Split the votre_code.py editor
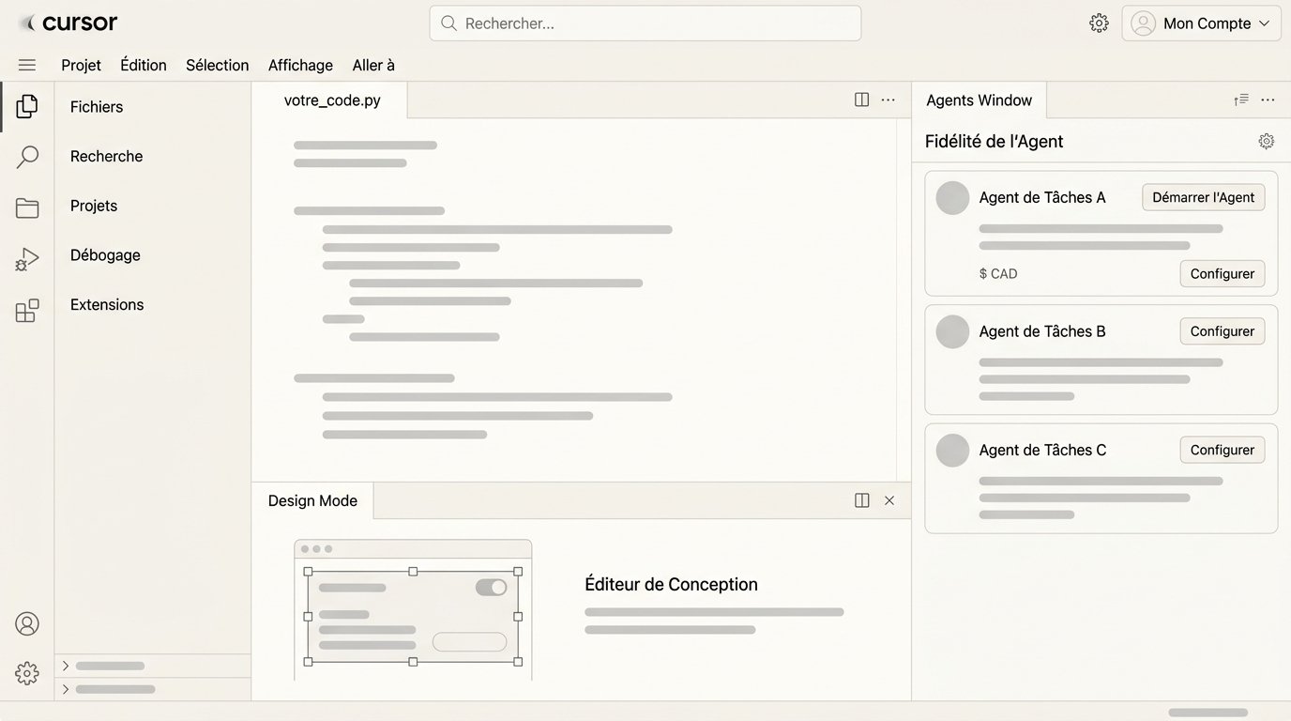The width and height of the screenshot is (1291, 721). coord(861,100)
